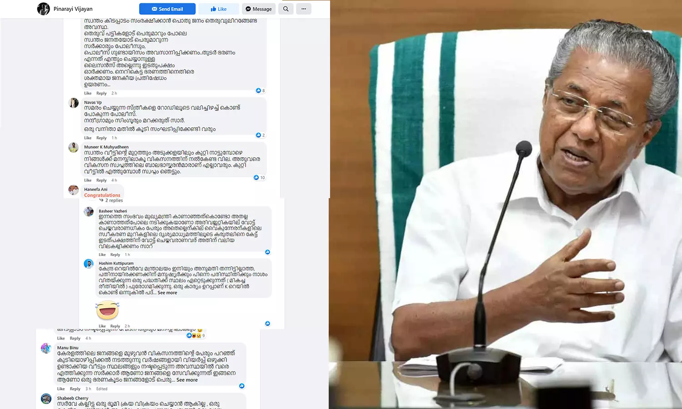
Task: Click Haneefa Ani's profile avatar
Action: point(74,190)
